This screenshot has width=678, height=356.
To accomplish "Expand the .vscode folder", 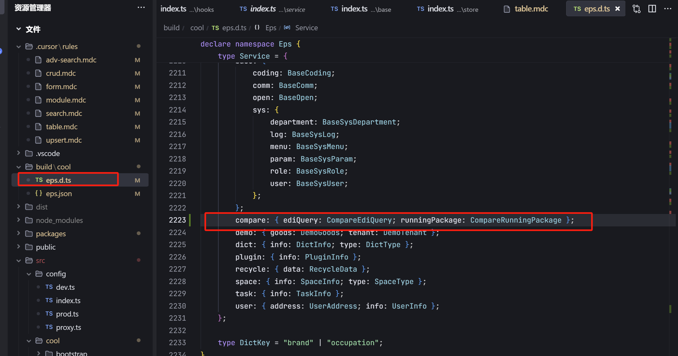I will [x=19, y=153].
